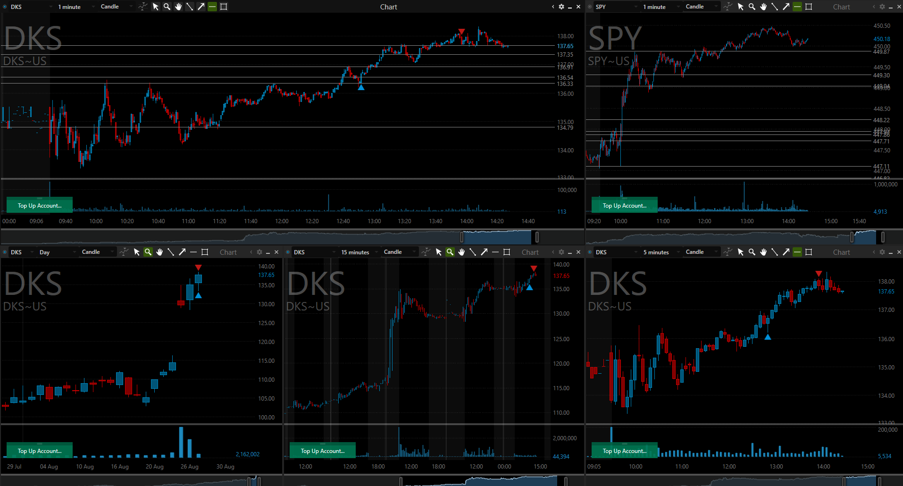Open settings gear of DKS 5 minutes chart

pos(882,252)
